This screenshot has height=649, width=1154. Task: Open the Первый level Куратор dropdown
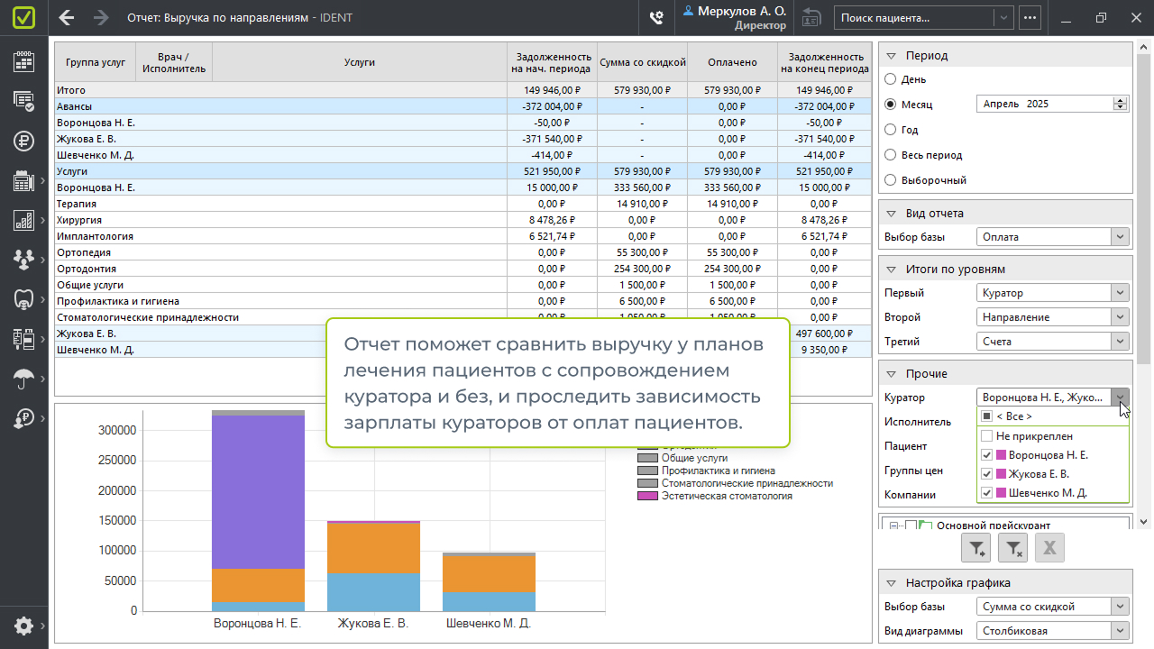[x=1053, y=293]
